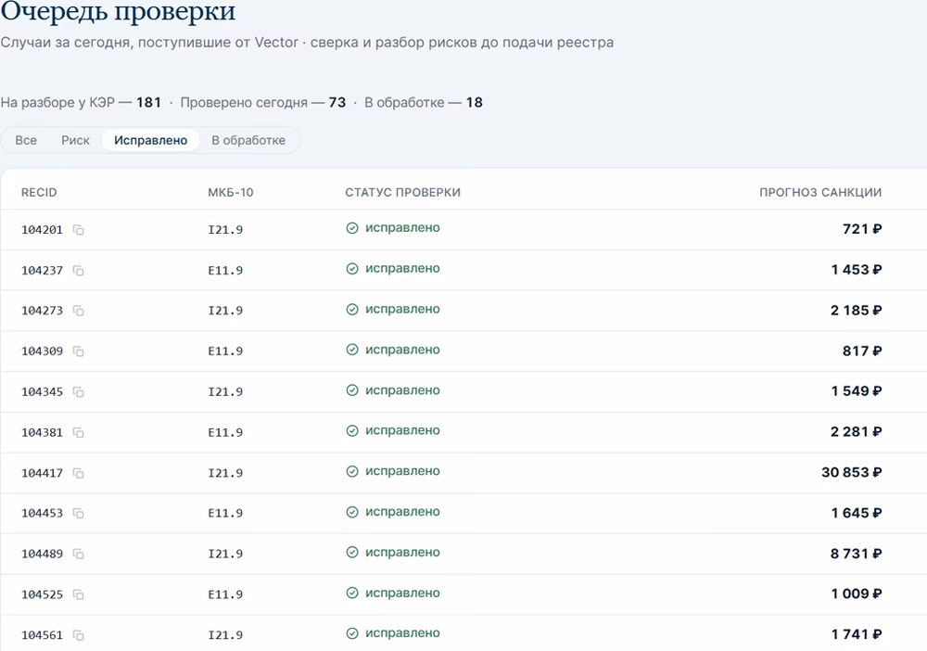Click the E11.9 code in row 104237

click(x=225, y=271)
